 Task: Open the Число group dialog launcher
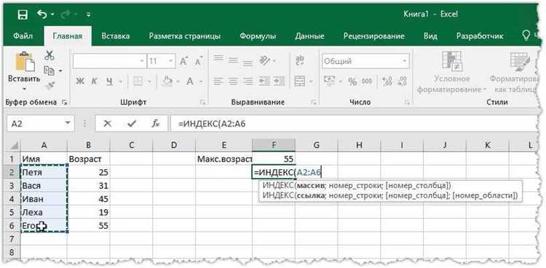406,102
